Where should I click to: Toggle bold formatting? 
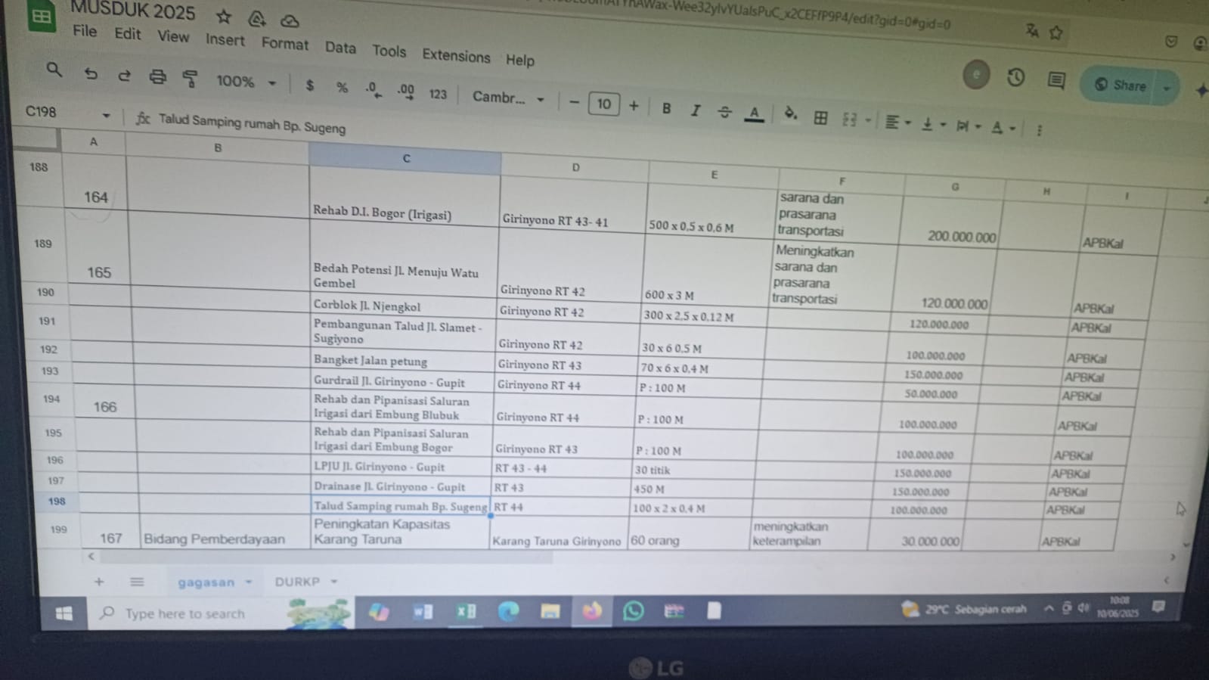coord(666,108)
